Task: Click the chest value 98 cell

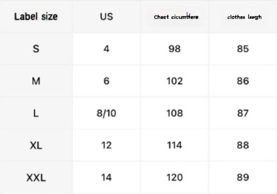Action: [x=174, y=49]
